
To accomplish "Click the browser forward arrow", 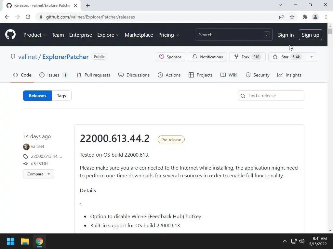I will (18, 17).
